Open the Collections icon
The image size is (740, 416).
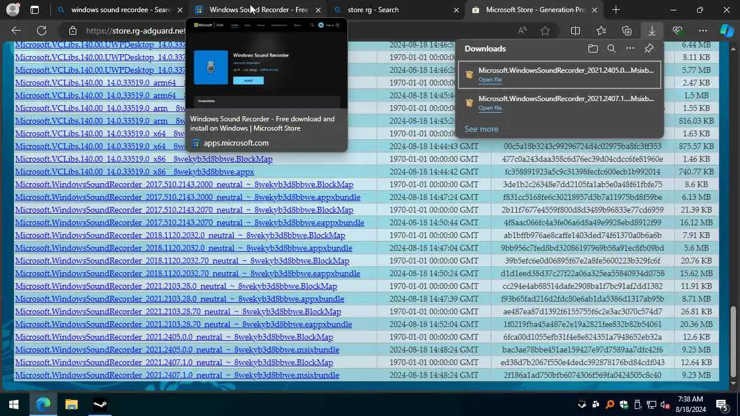(627, 31)
